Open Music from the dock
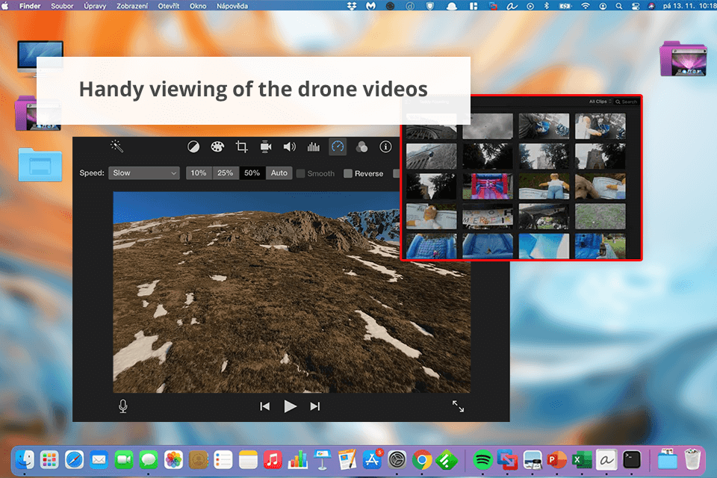 (273, 460)
